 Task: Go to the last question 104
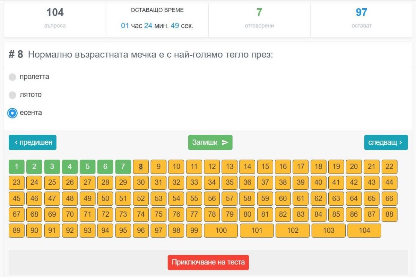364,230
